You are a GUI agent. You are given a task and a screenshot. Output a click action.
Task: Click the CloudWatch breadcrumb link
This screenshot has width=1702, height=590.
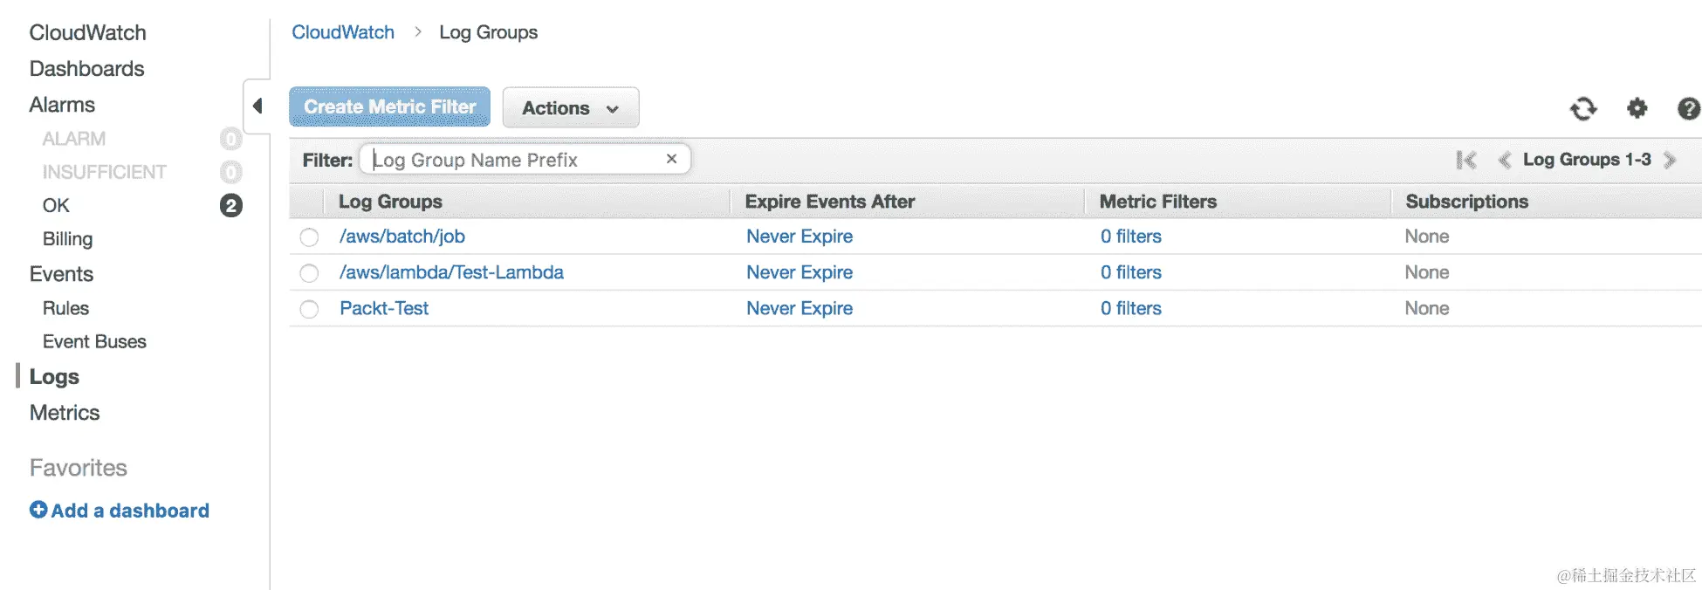point(343,32)
